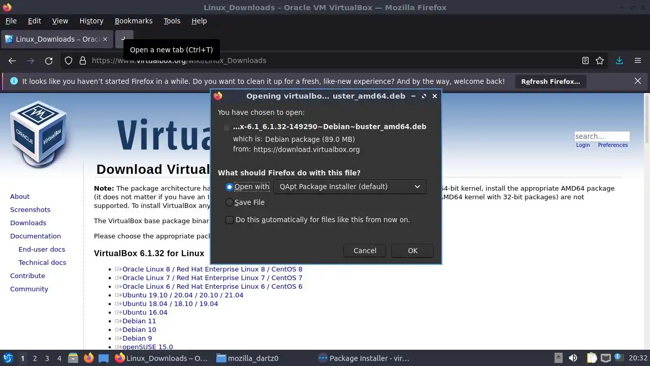Reload the page with the refresh icon

(49, 60)
